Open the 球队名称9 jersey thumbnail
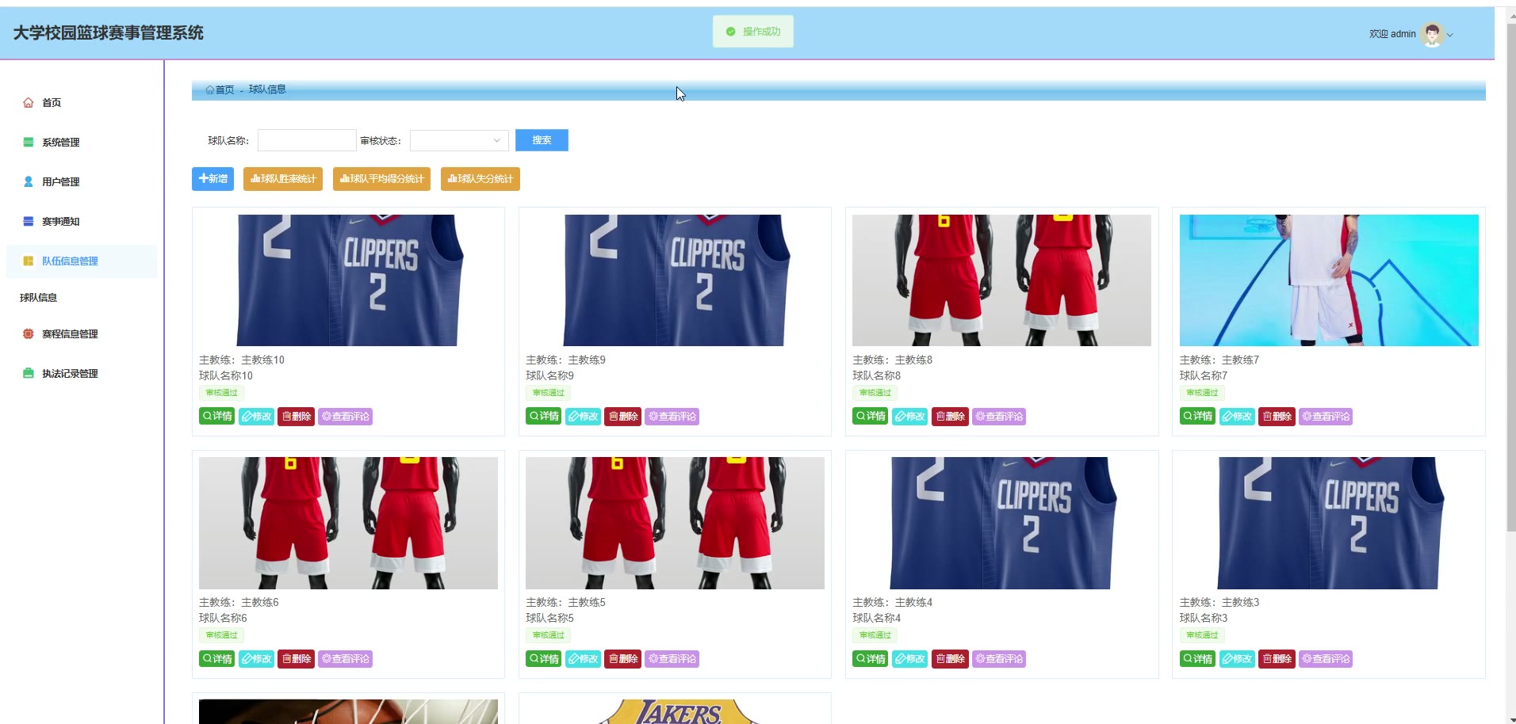Image resolution: width=1516 pixels, height=724 pixels. click(675, 280)
